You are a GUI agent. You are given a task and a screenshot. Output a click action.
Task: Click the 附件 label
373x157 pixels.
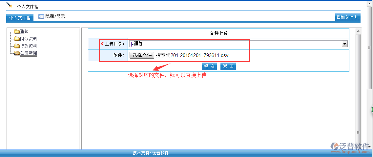pos(119,55)
